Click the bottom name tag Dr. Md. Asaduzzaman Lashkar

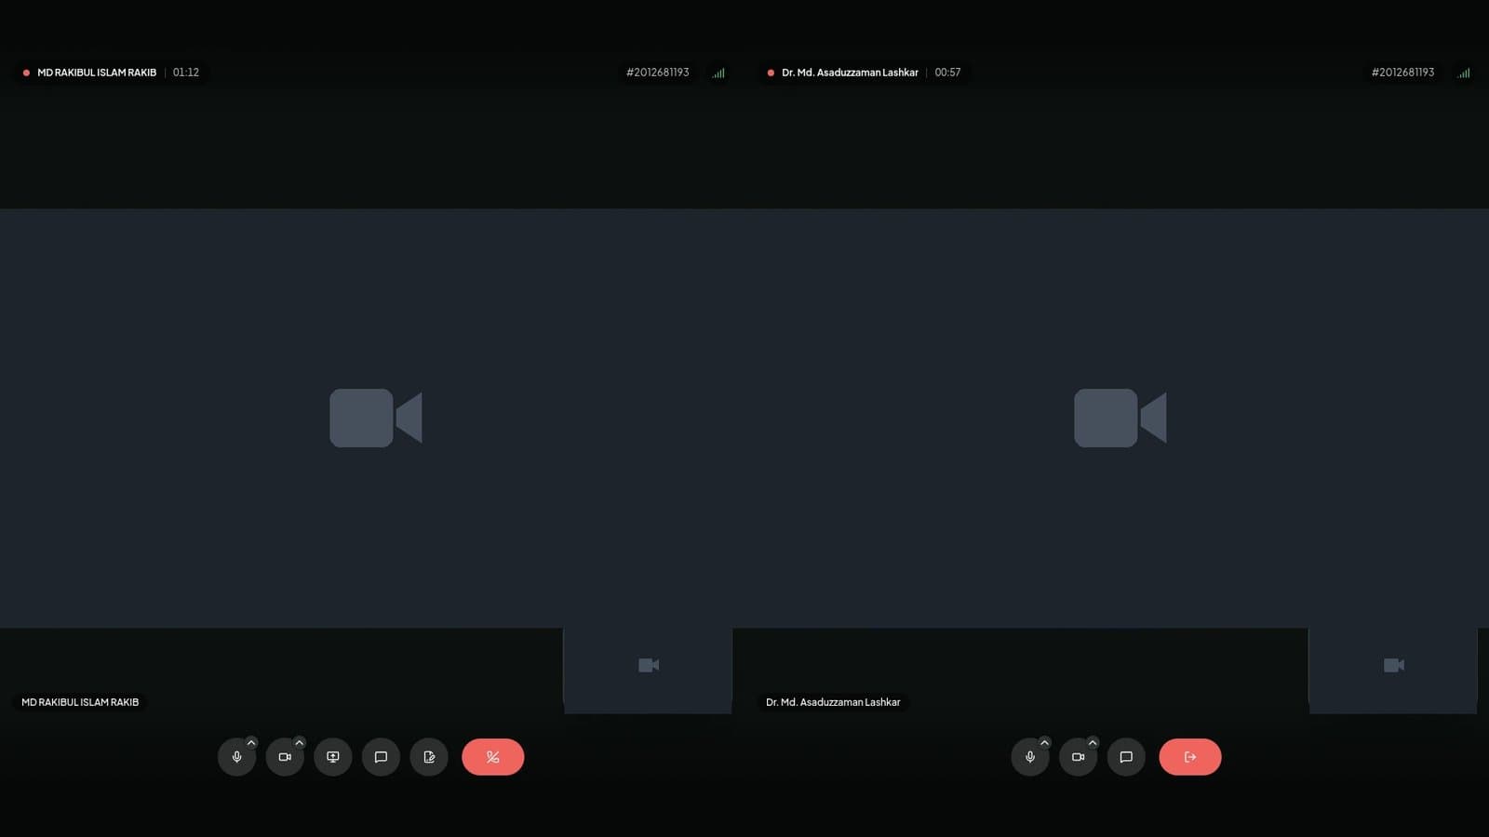coord(833,702)
